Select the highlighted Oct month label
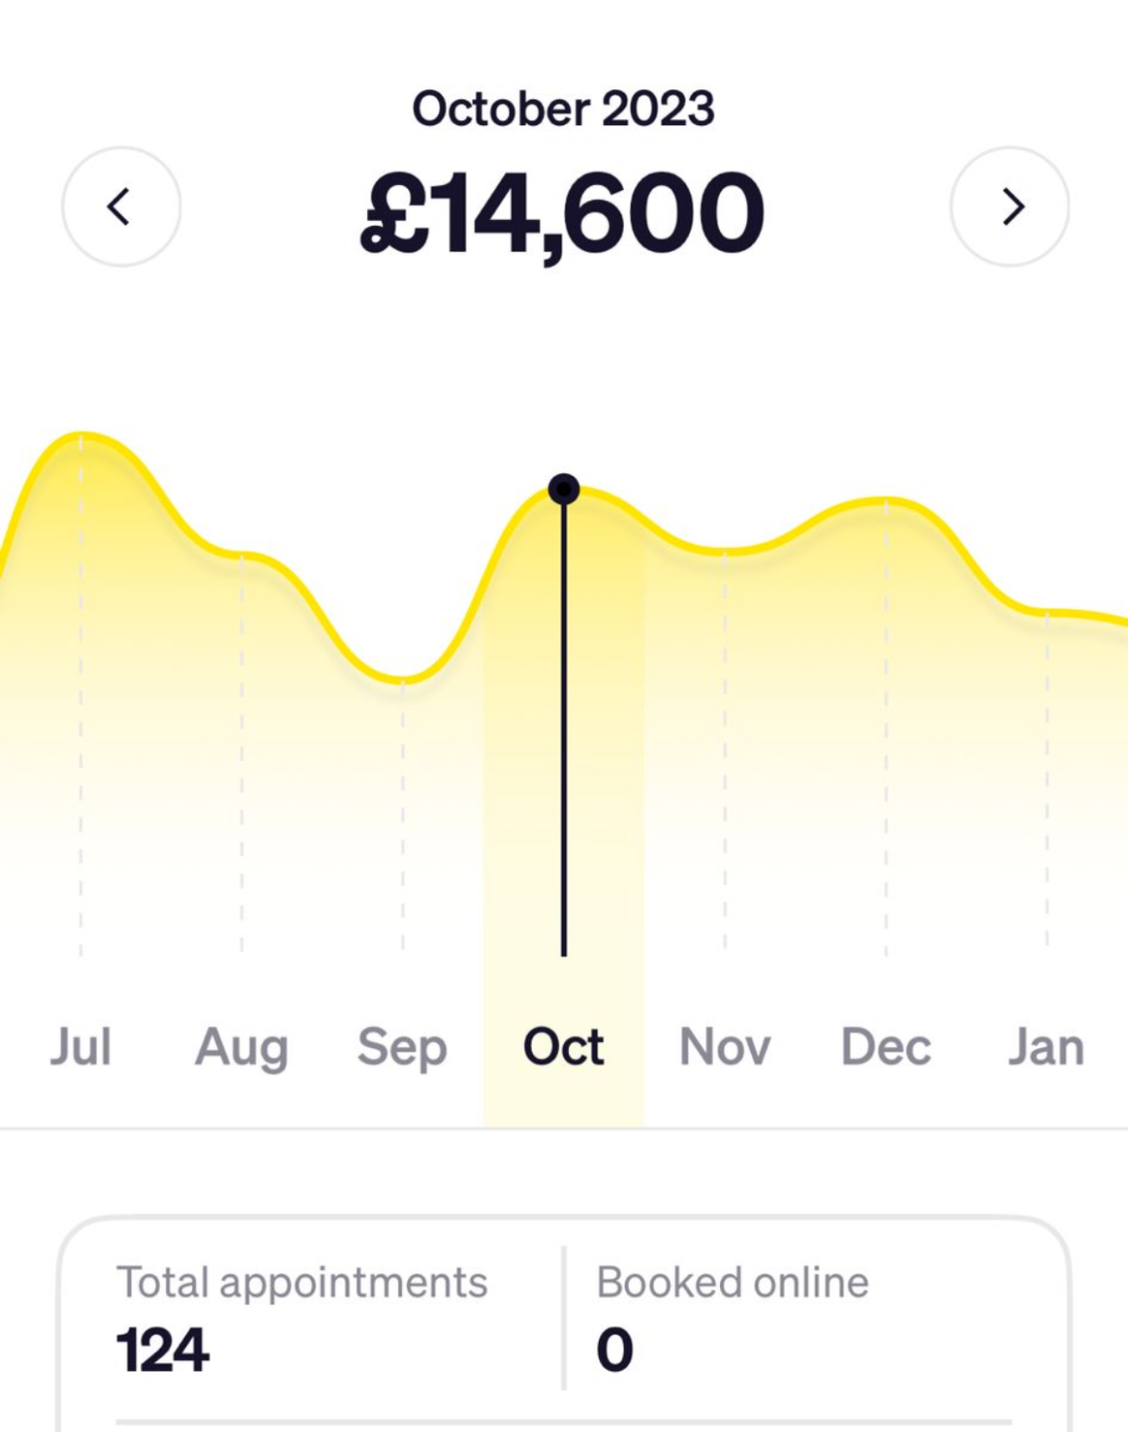This screenshot has height=1432, width=1128. click(x=563, y=1047)
